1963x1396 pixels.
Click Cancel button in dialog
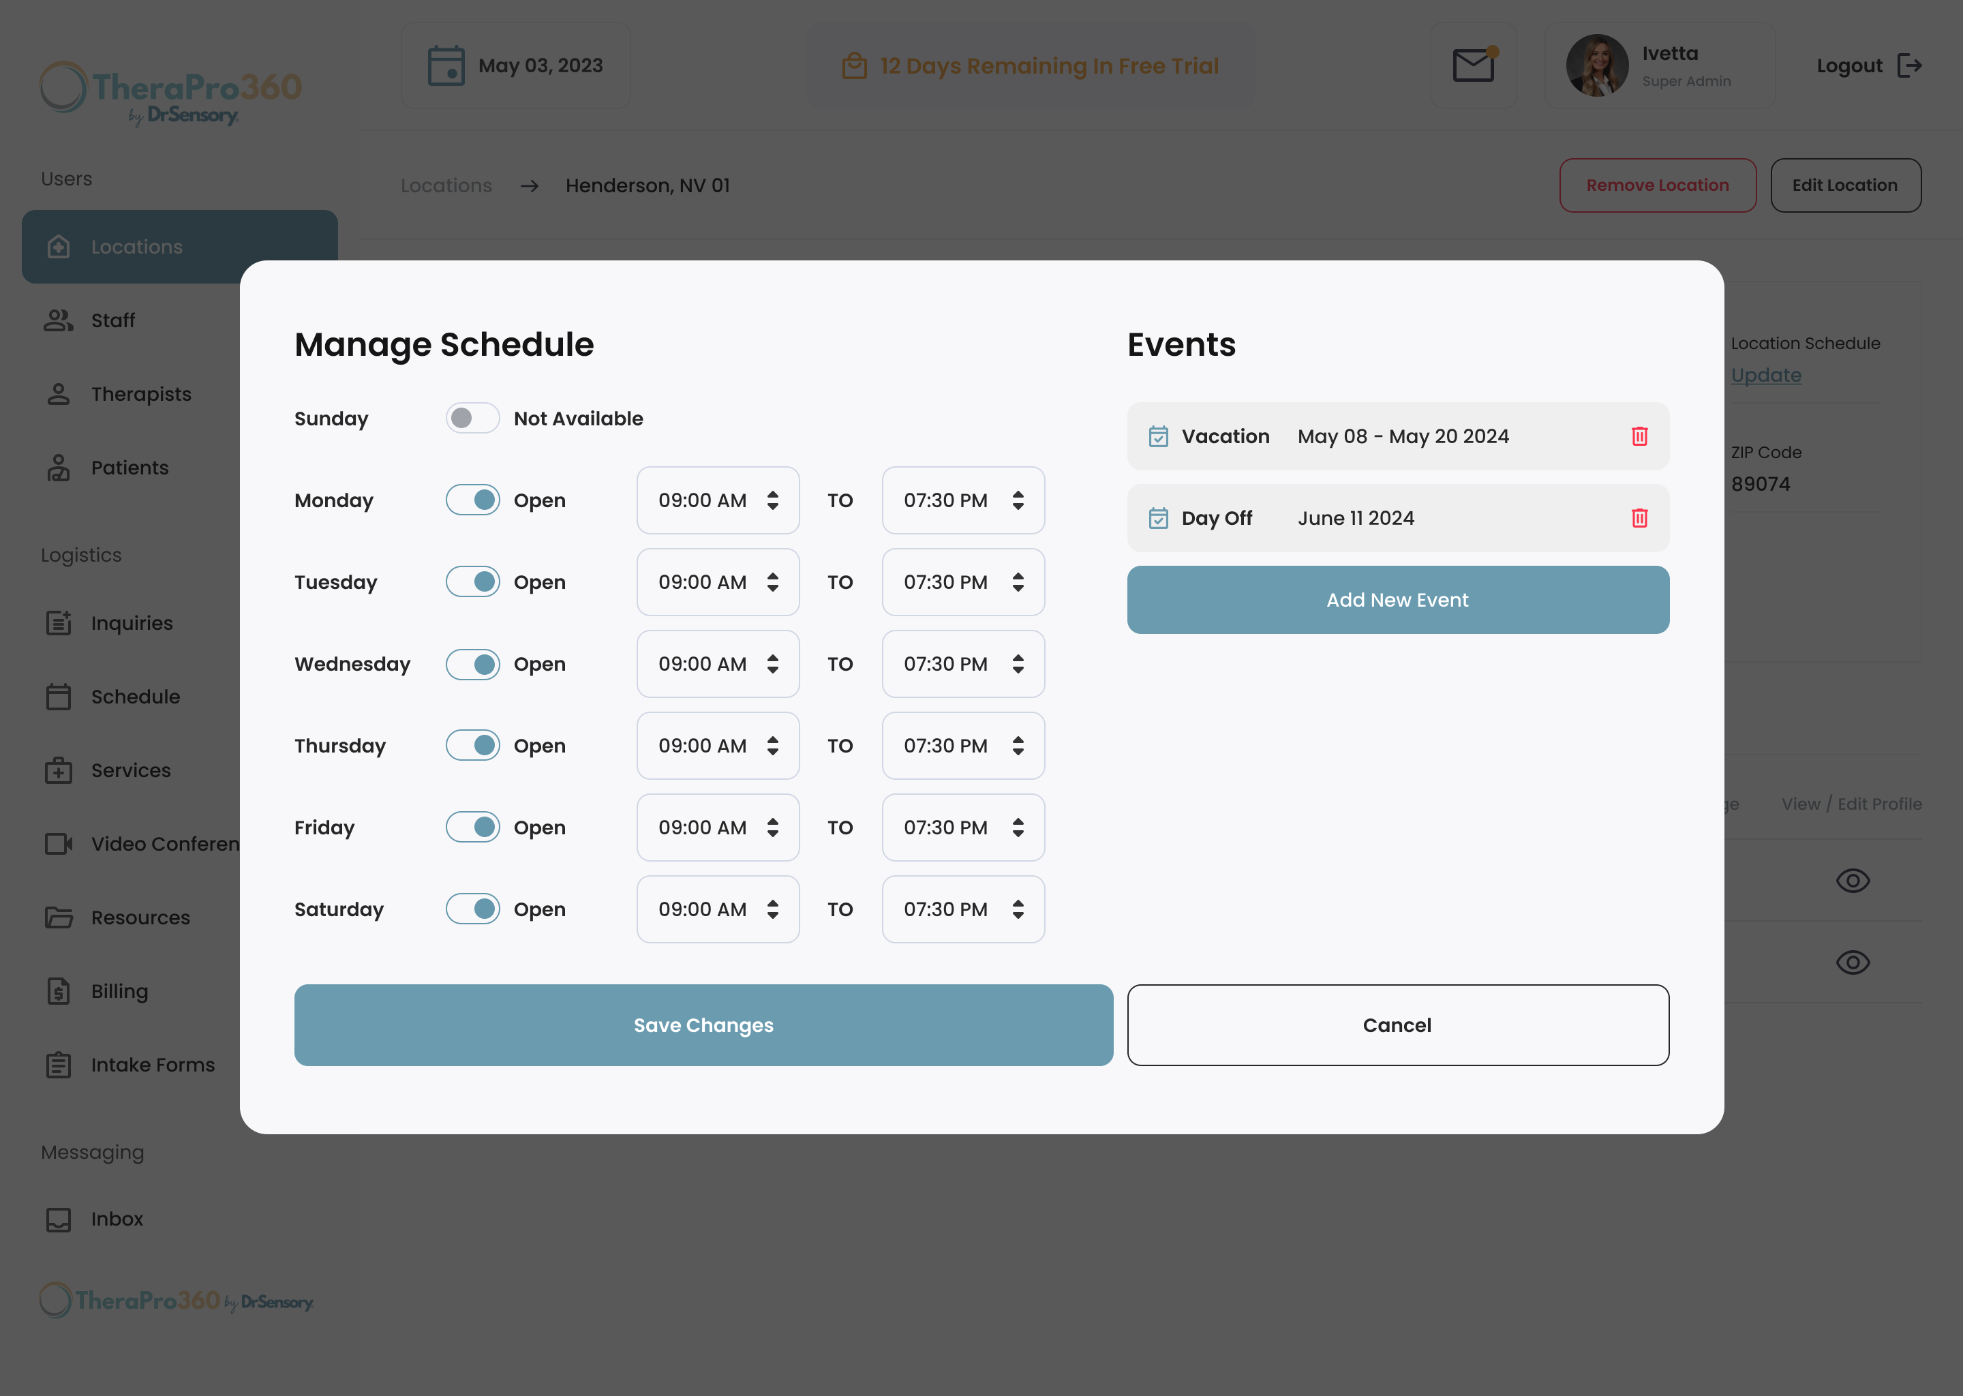(x=1397, y=1025)
